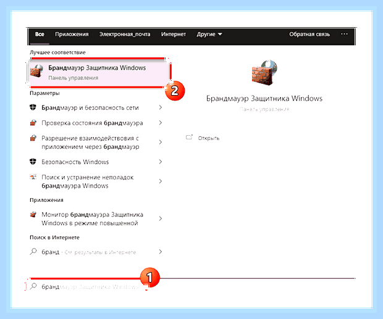Click the icon beside 'Разрешение взаимодействия с приложением'

point(33,138)
